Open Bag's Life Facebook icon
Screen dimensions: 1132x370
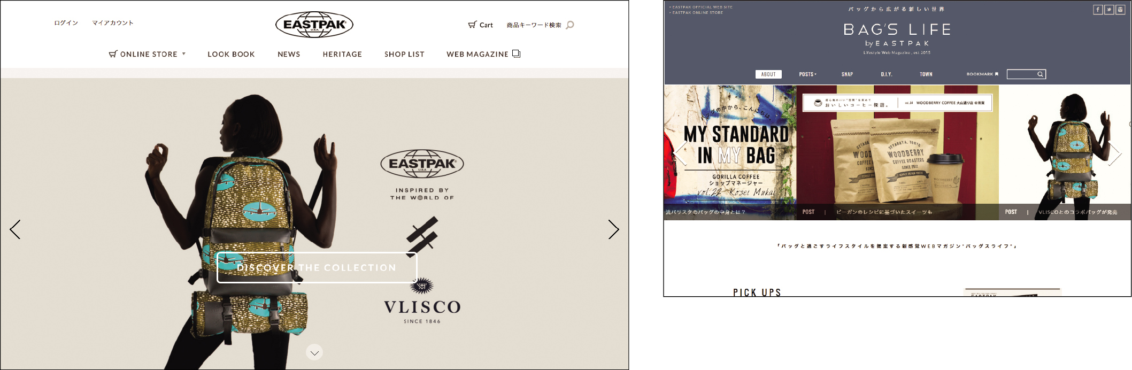tap(1098, 10)
